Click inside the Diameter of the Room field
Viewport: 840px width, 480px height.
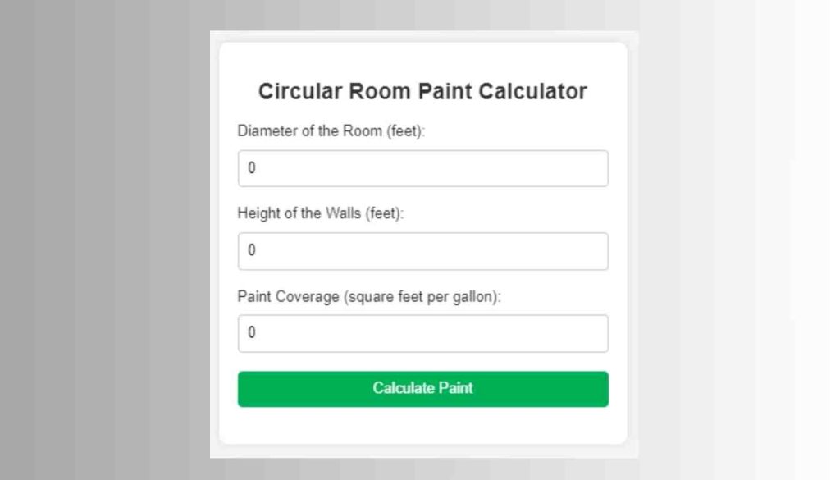[x=422, y=168]
